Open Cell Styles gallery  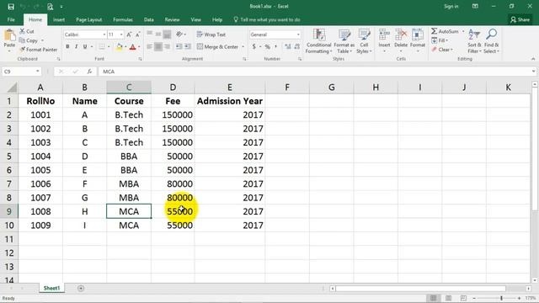point(364,41)
